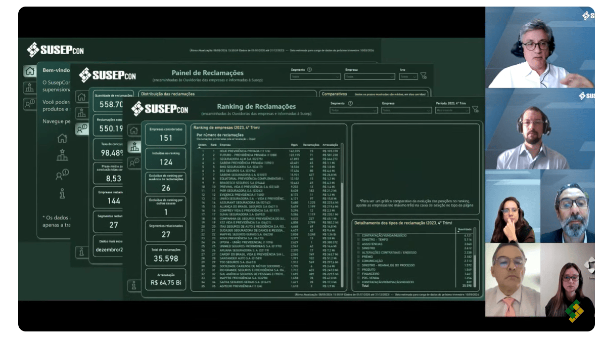Click Empresas consideradas 151 card

tap(166, 134)
